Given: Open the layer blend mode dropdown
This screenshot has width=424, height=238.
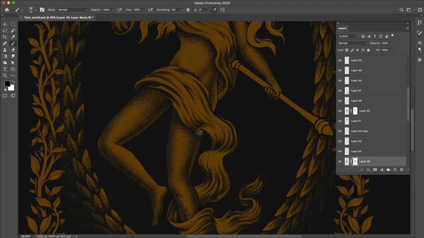Looking at the screenshot, I should tap(353, 43).
